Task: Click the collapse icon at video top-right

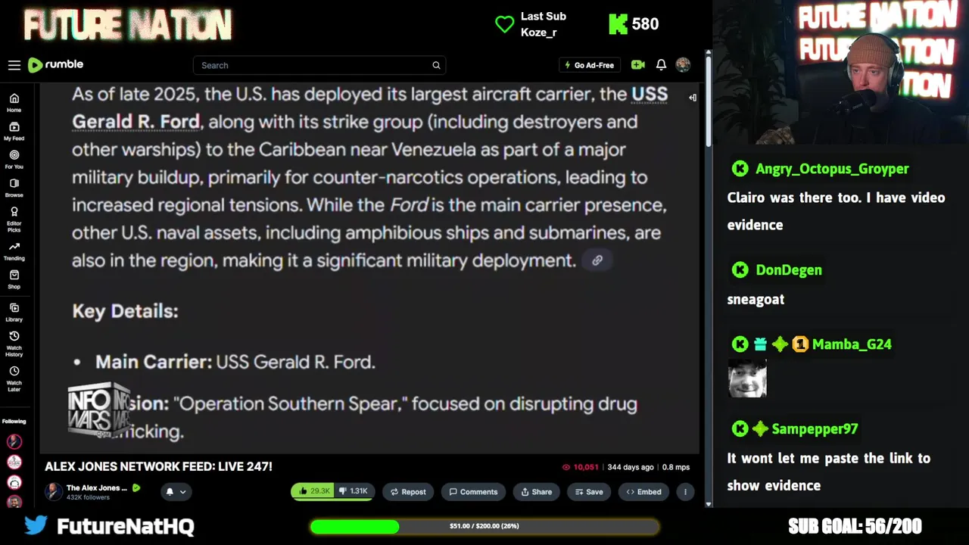Action: click(693, 97)
